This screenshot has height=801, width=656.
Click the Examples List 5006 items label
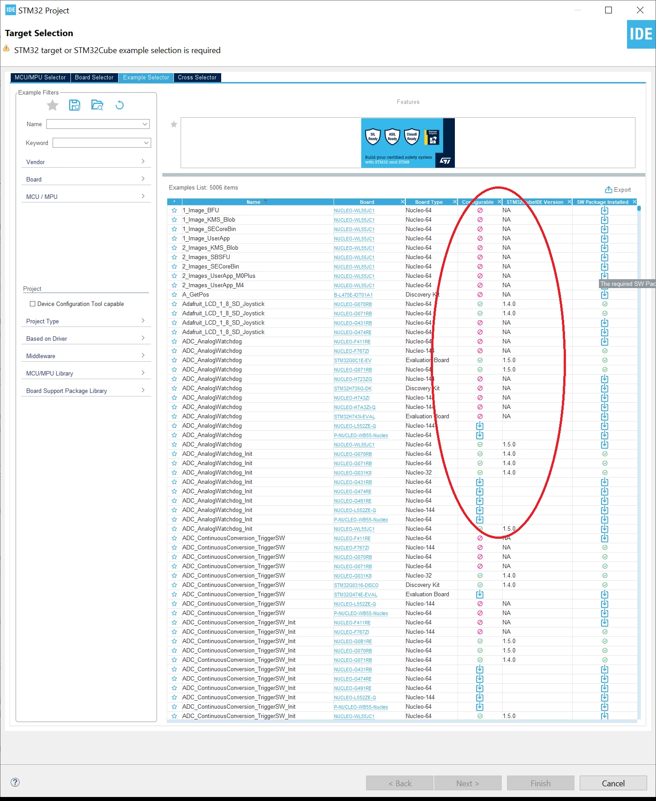[203, 187]
